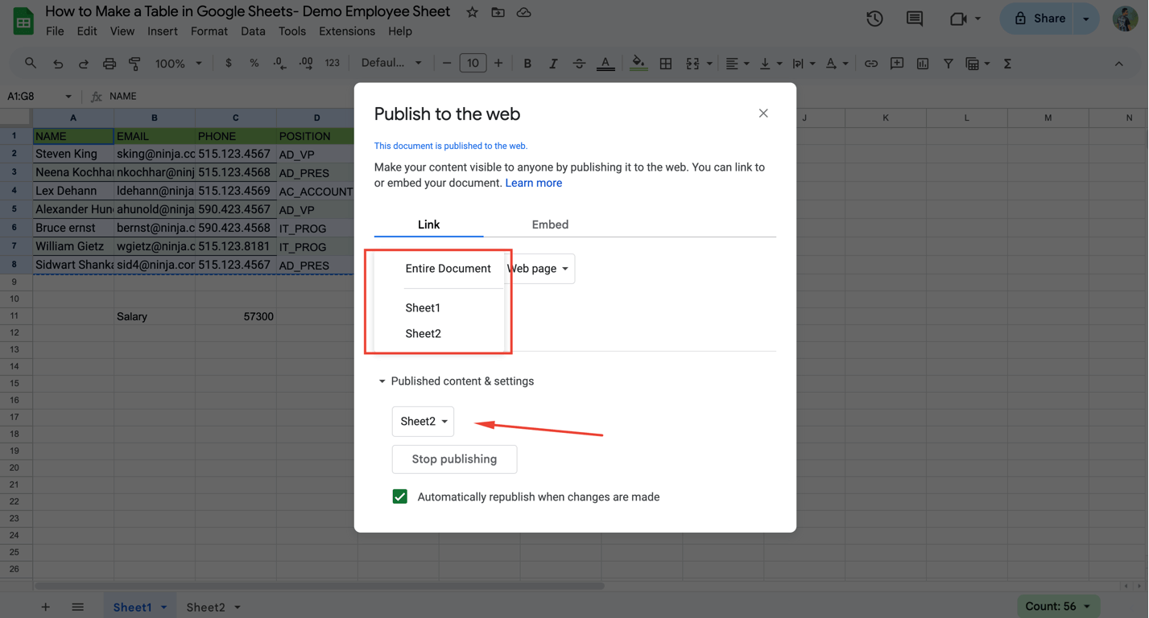Collapse the toolbar with up chevron
This screenshot has height=618, width=1149.
coord(1118,64)
